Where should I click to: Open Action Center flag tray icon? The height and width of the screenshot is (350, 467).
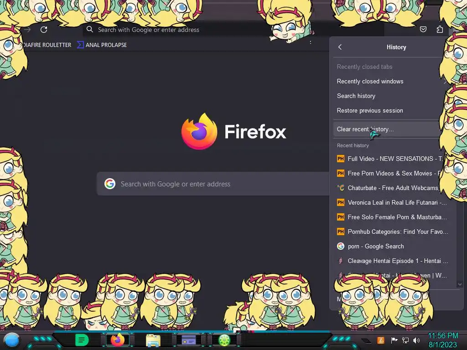click(394, 340)
